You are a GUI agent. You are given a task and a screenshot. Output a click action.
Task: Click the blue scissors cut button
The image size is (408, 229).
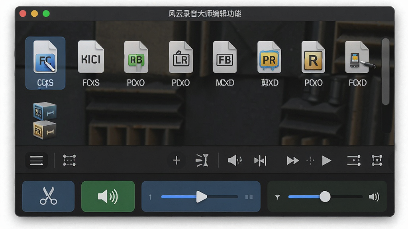[48, 196]
